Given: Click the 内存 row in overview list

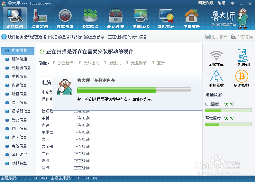Looking at the screenshot, I should tap(68, 125).
